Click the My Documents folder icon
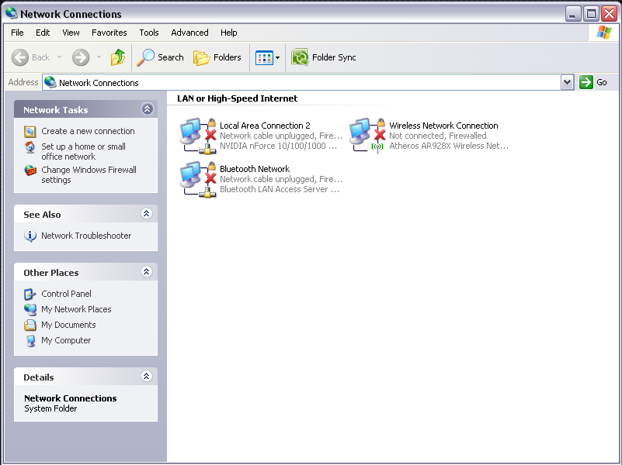The width and height of the screenshot is (622, 465). pyautogui.click(x=30, y=325)
